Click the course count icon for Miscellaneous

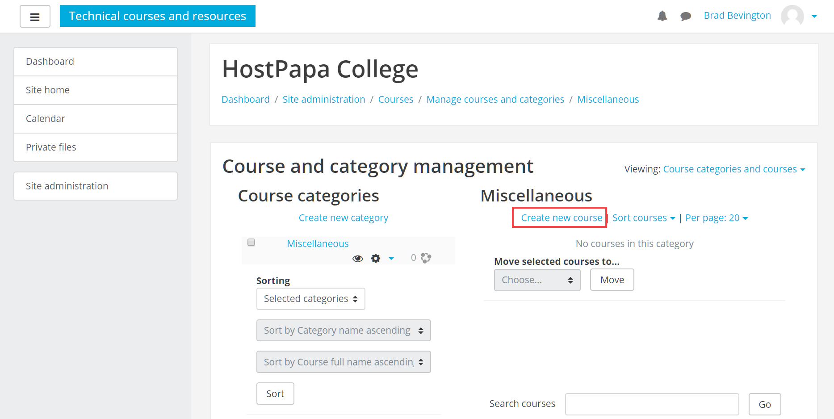[x=426, y=258]
